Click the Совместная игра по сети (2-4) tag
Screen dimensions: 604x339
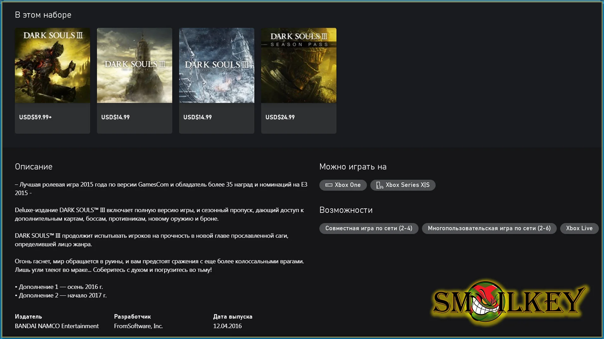click(369, 228)
